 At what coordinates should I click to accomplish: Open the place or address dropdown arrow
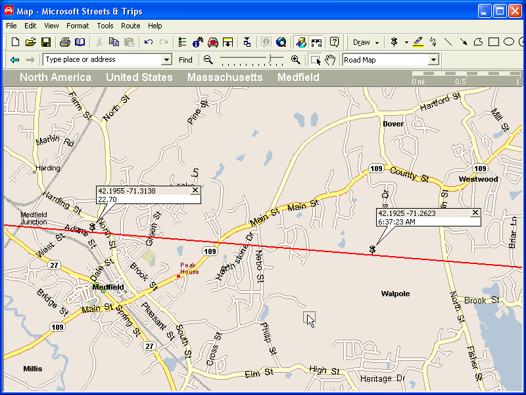pyautogui.click(x=166, y=60)
